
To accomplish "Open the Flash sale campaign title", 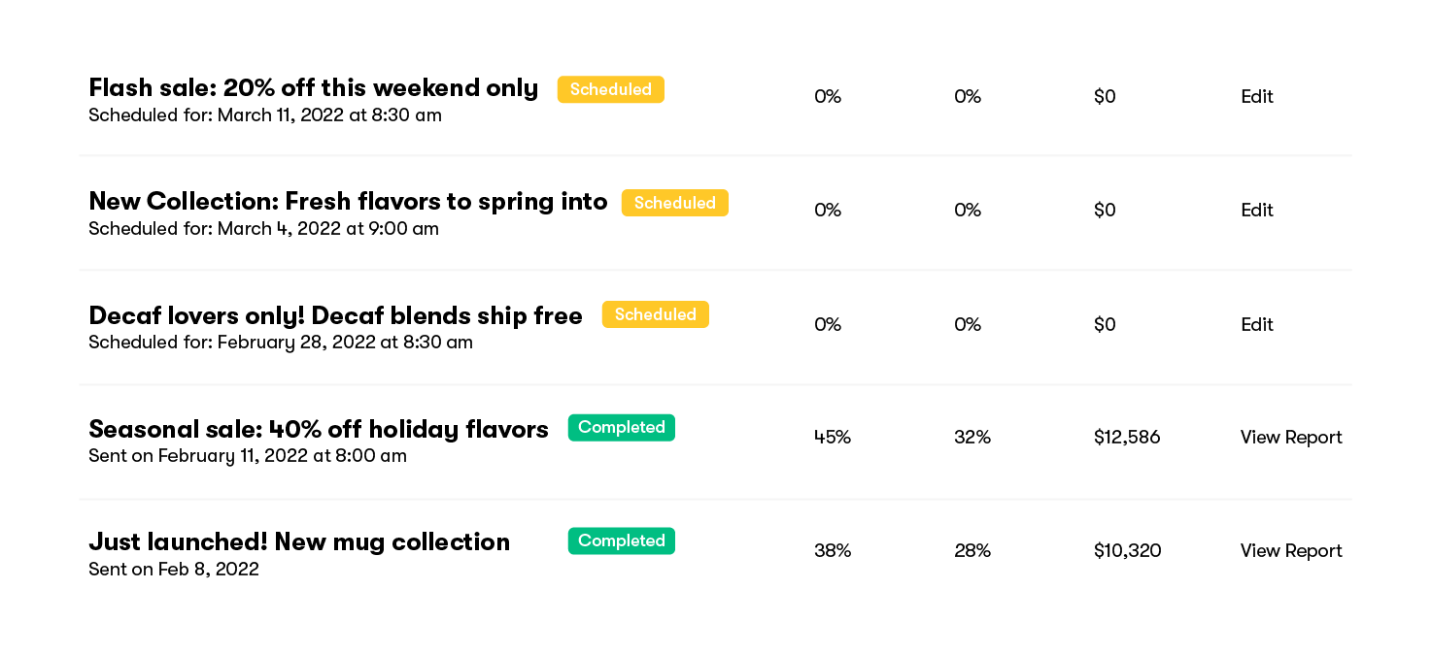I will (313, 88).
